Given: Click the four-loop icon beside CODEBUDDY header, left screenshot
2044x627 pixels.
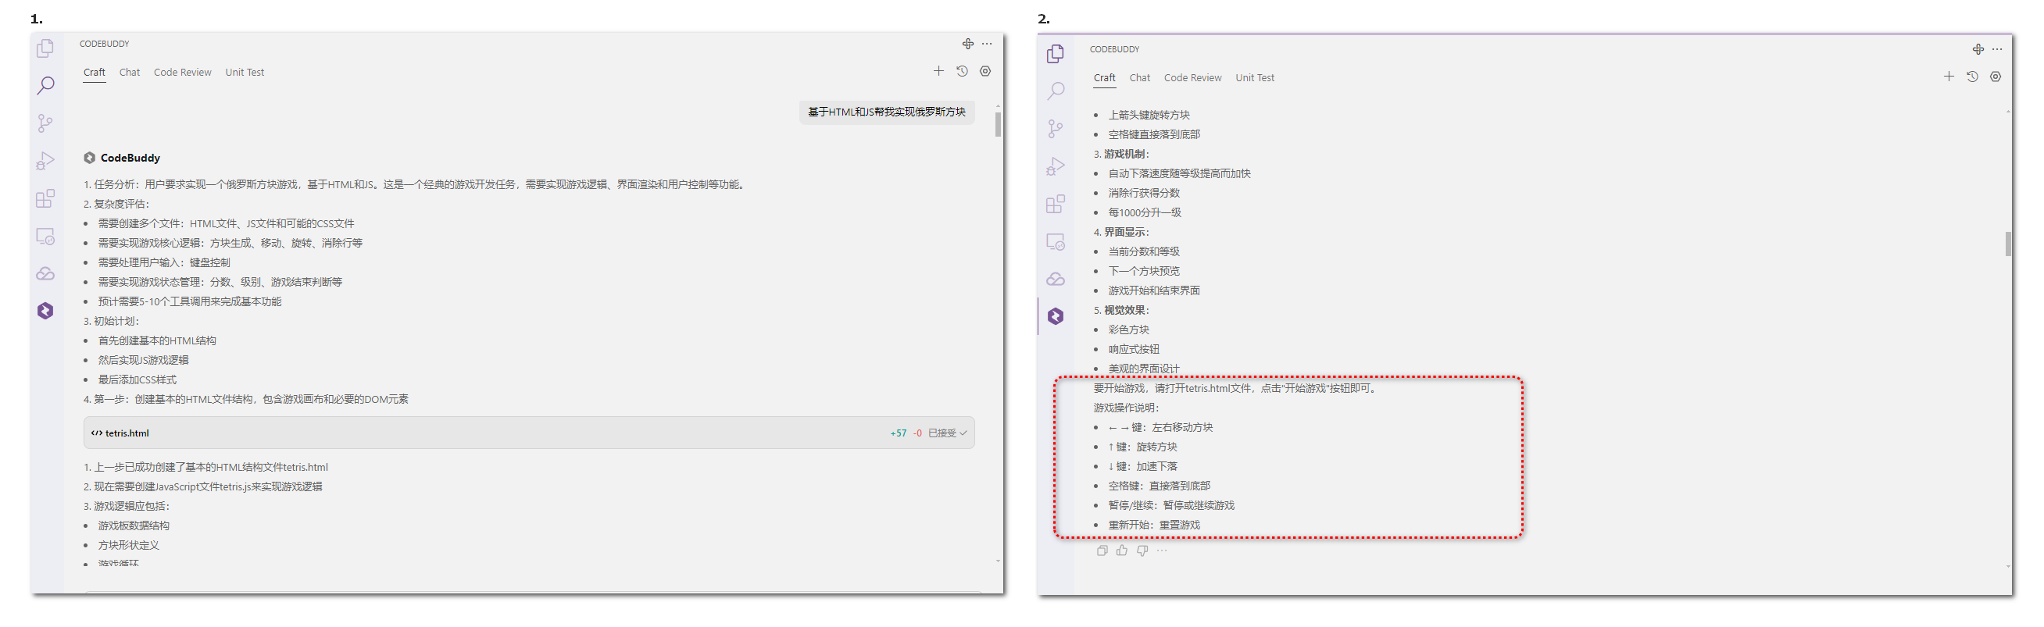Looking at the screenshot, I should pos(968,44).
